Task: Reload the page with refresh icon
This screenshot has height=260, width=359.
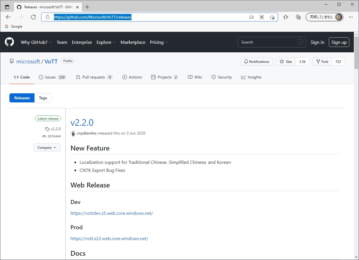Action: [33, 17]
